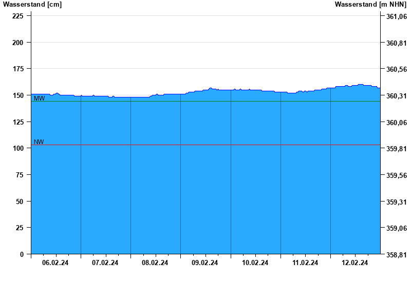Click the 12.02.24 date label
This screenshot has height=282, width=411.
(355, 263)
